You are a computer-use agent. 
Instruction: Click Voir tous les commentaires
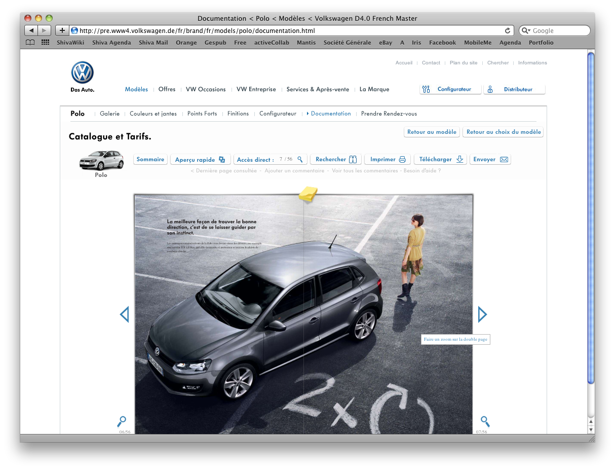coord(365,171)
